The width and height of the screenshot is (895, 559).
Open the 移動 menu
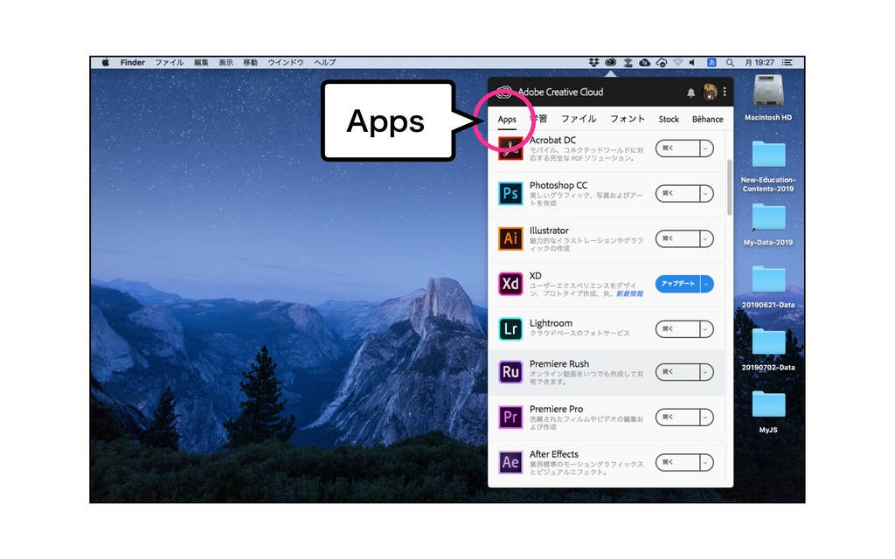250,63
